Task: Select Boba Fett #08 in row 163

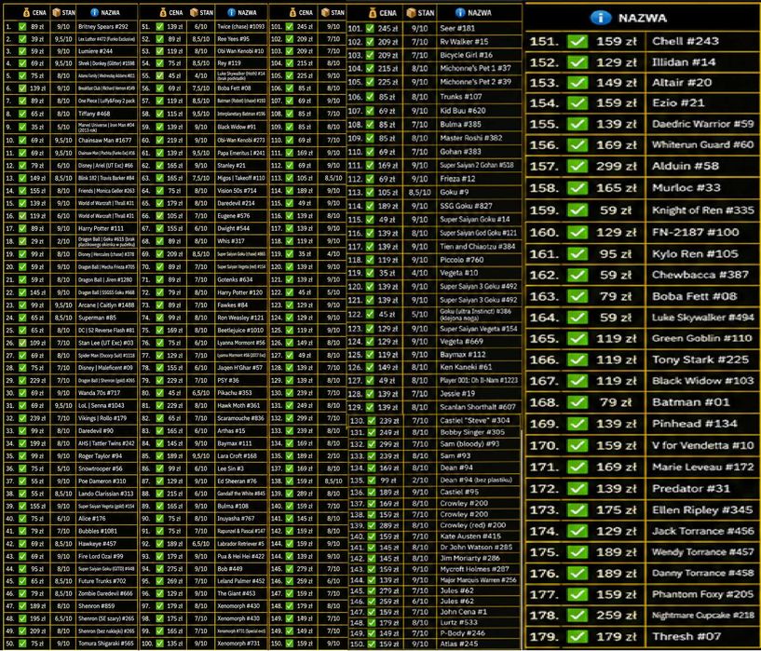Action: click(695, 296)
